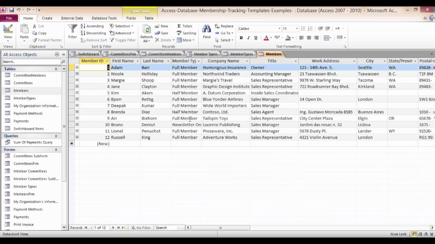Expand subdatasheet for Adam Barr row

pos(77,67)
